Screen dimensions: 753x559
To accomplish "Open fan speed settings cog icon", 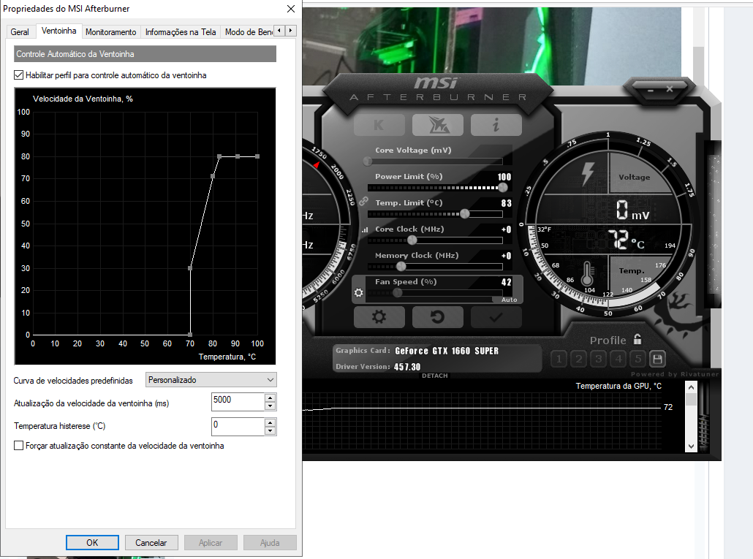I will (x=359, y=292).
